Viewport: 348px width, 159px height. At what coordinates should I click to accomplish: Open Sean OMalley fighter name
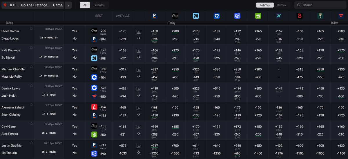(10, 115)
